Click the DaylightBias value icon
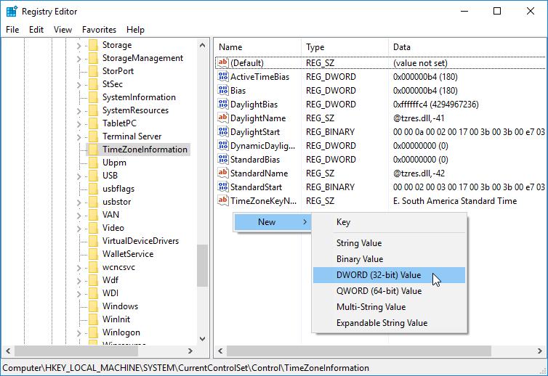 tap(222, 104)
